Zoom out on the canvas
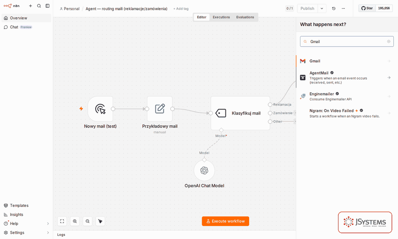This screenshot has width=398, height=239. coord(88,221)
